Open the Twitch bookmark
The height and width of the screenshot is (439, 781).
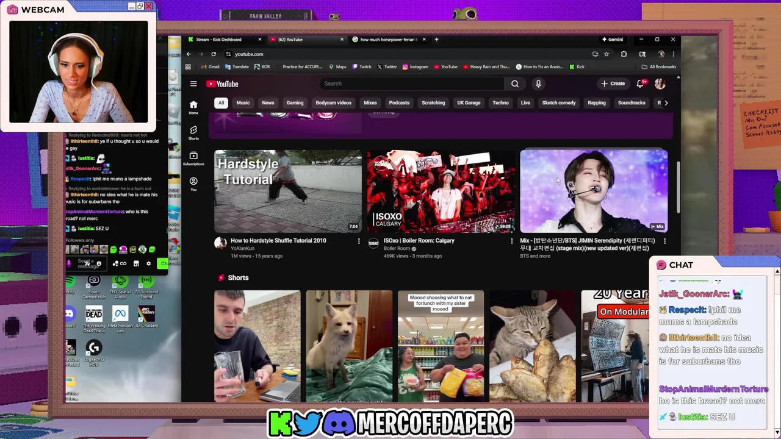pos(362,66)
